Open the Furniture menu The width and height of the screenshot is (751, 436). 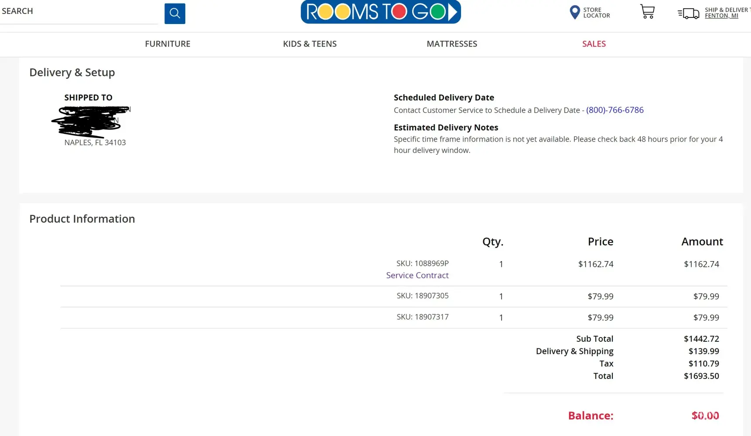(167, 44)
